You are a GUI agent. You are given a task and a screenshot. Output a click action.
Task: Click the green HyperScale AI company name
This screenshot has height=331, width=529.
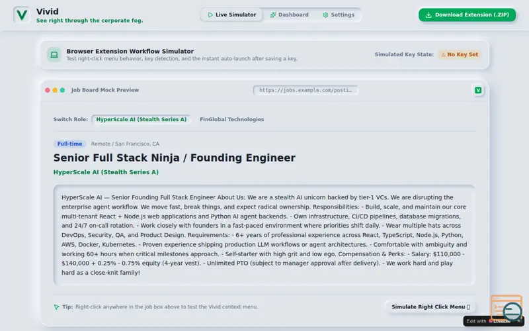(x=106, y=172)
